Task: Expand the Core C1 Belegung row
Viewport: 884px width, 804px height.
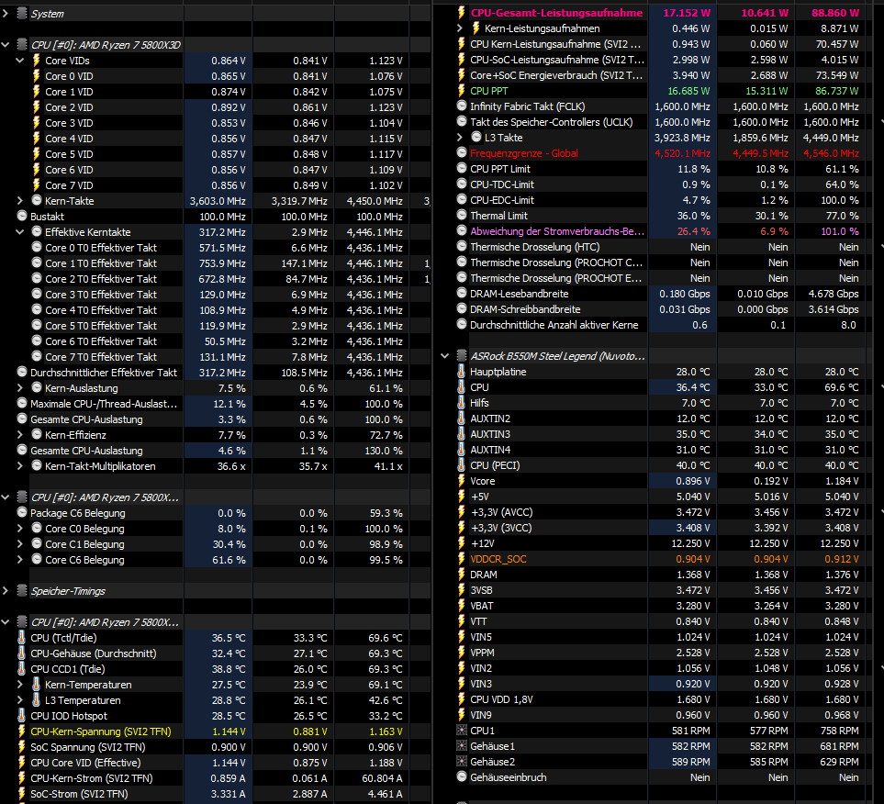Action: click(x=20, y=544)
